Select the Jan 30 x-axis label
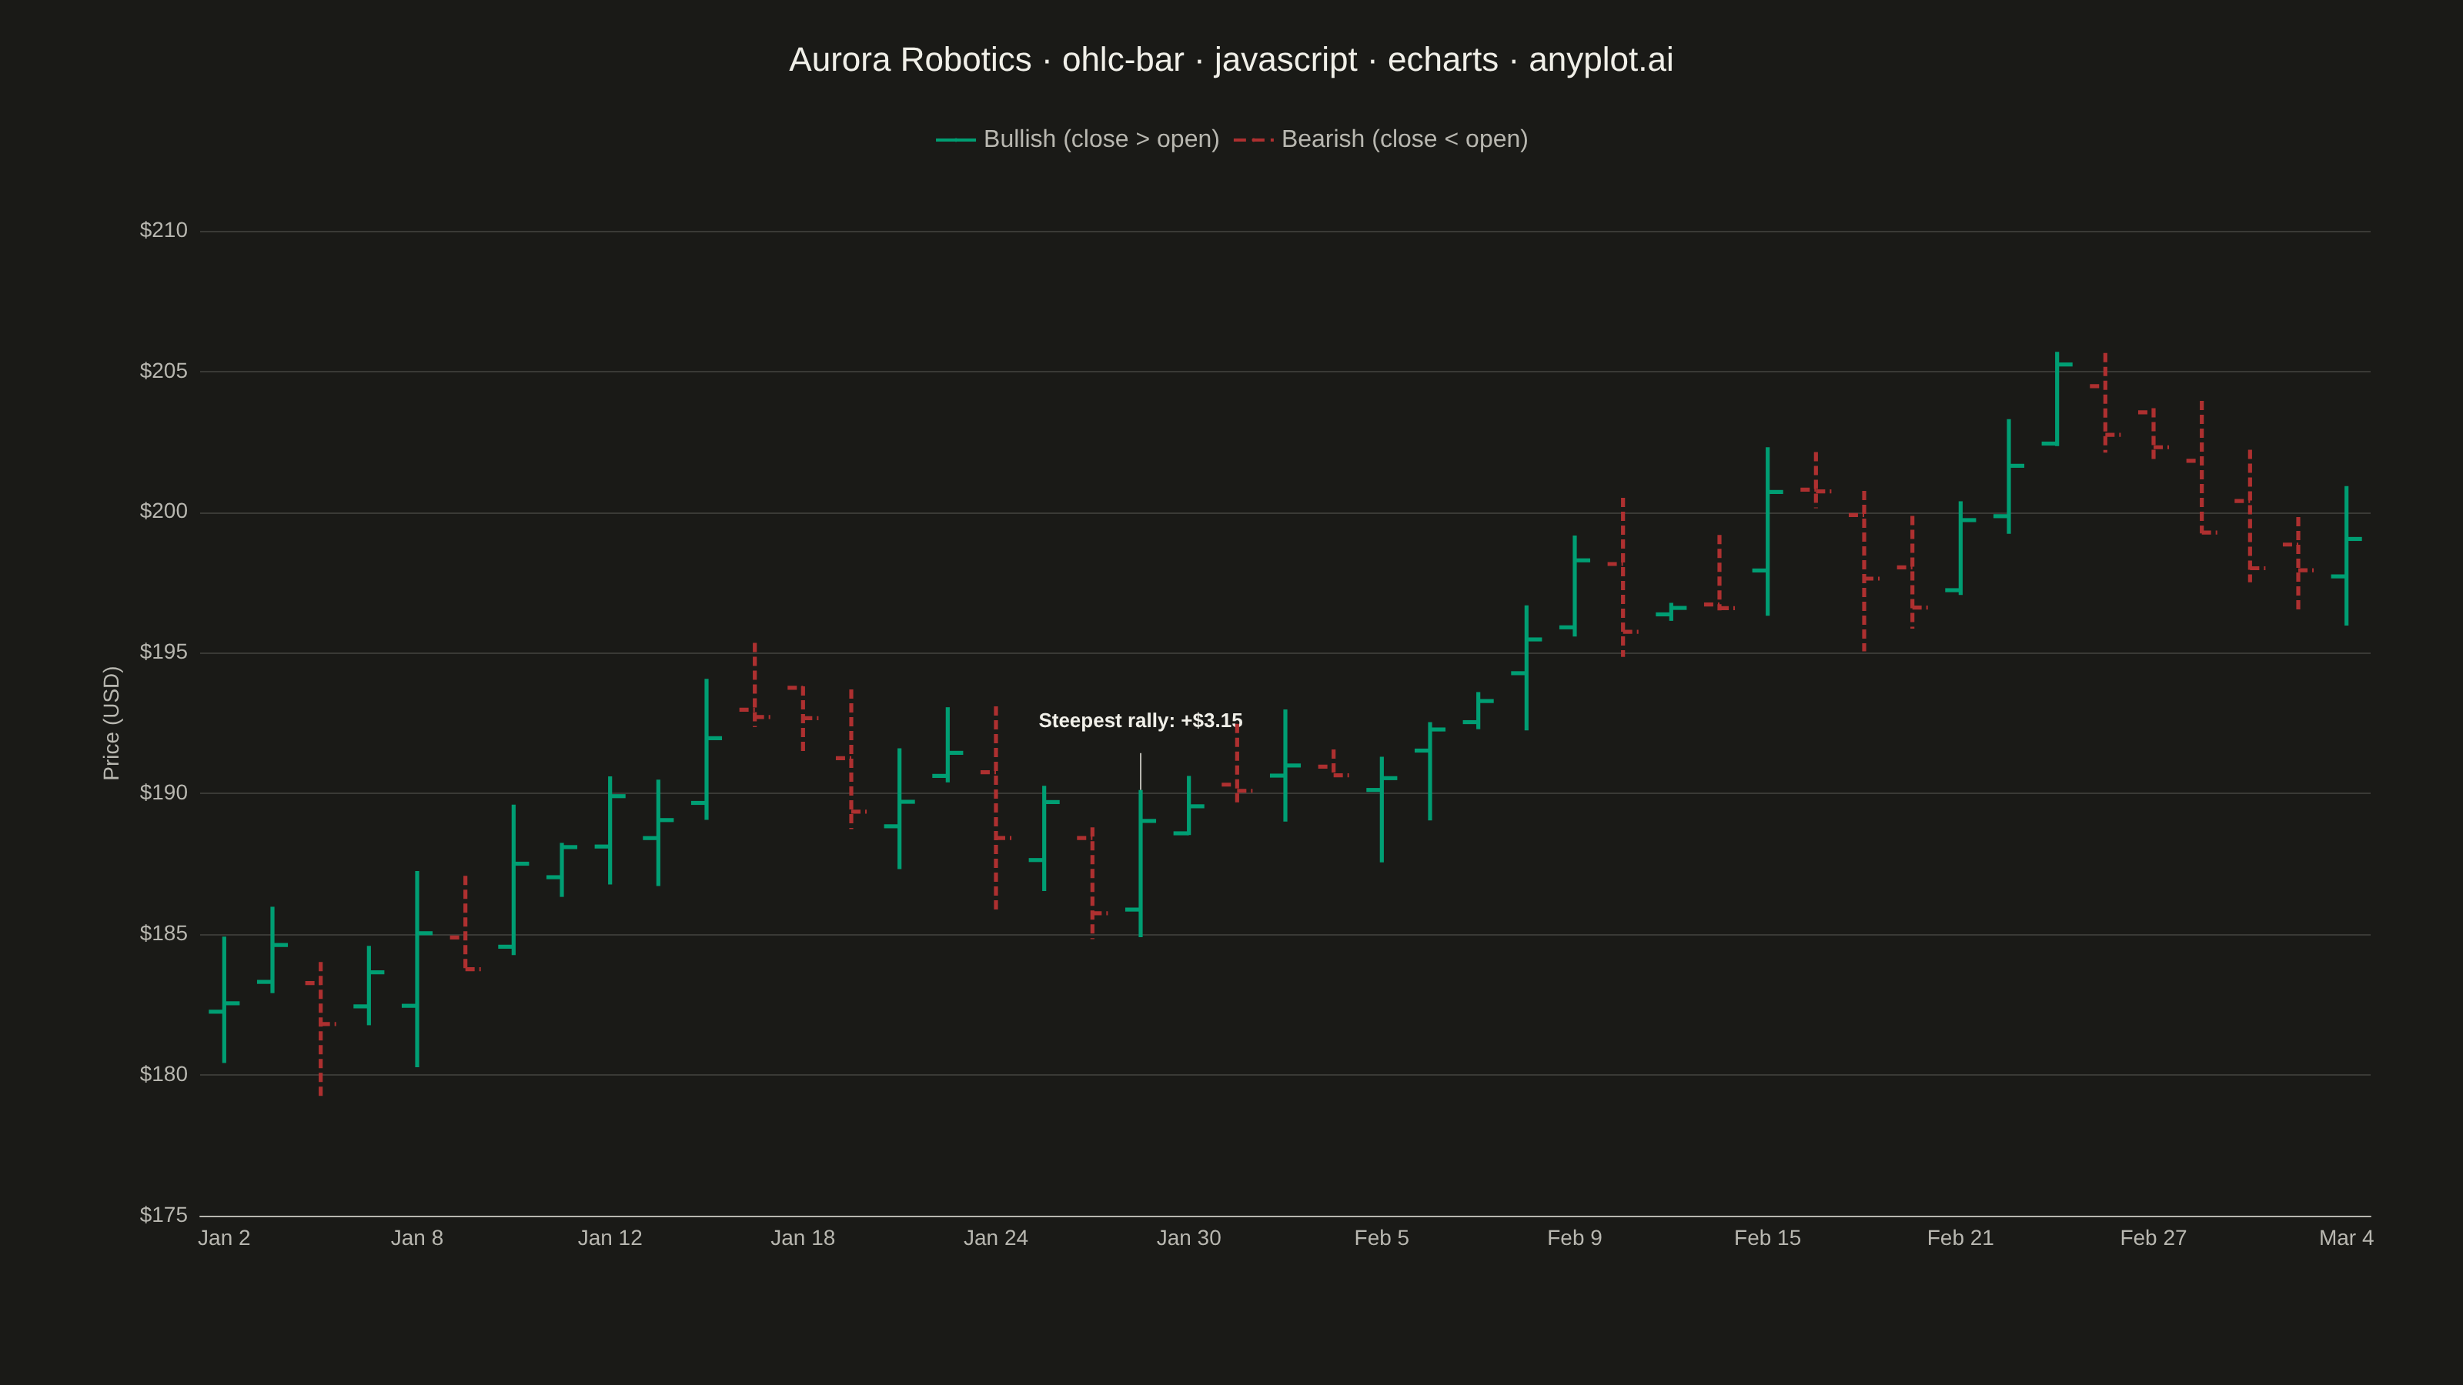 pyautogui.click(x=1188, y=1238)
